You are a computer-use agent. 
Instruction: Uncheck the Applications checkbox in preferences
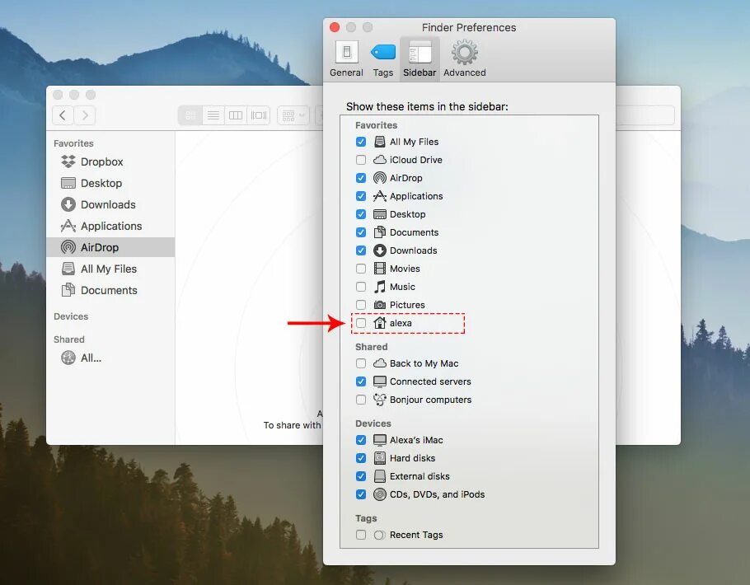pyautogui.click(x=361, y=196)
